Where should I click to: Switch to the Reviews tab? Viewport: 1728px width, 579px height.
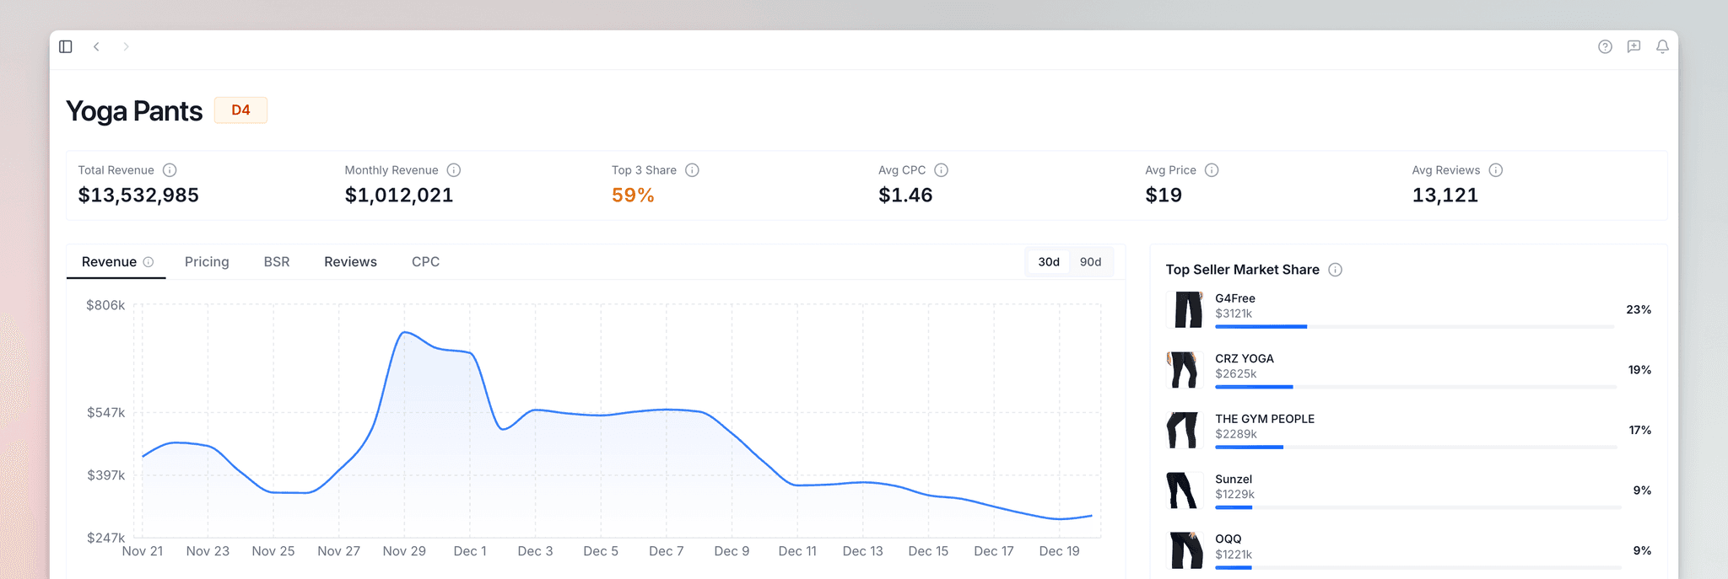pos(350,262)
